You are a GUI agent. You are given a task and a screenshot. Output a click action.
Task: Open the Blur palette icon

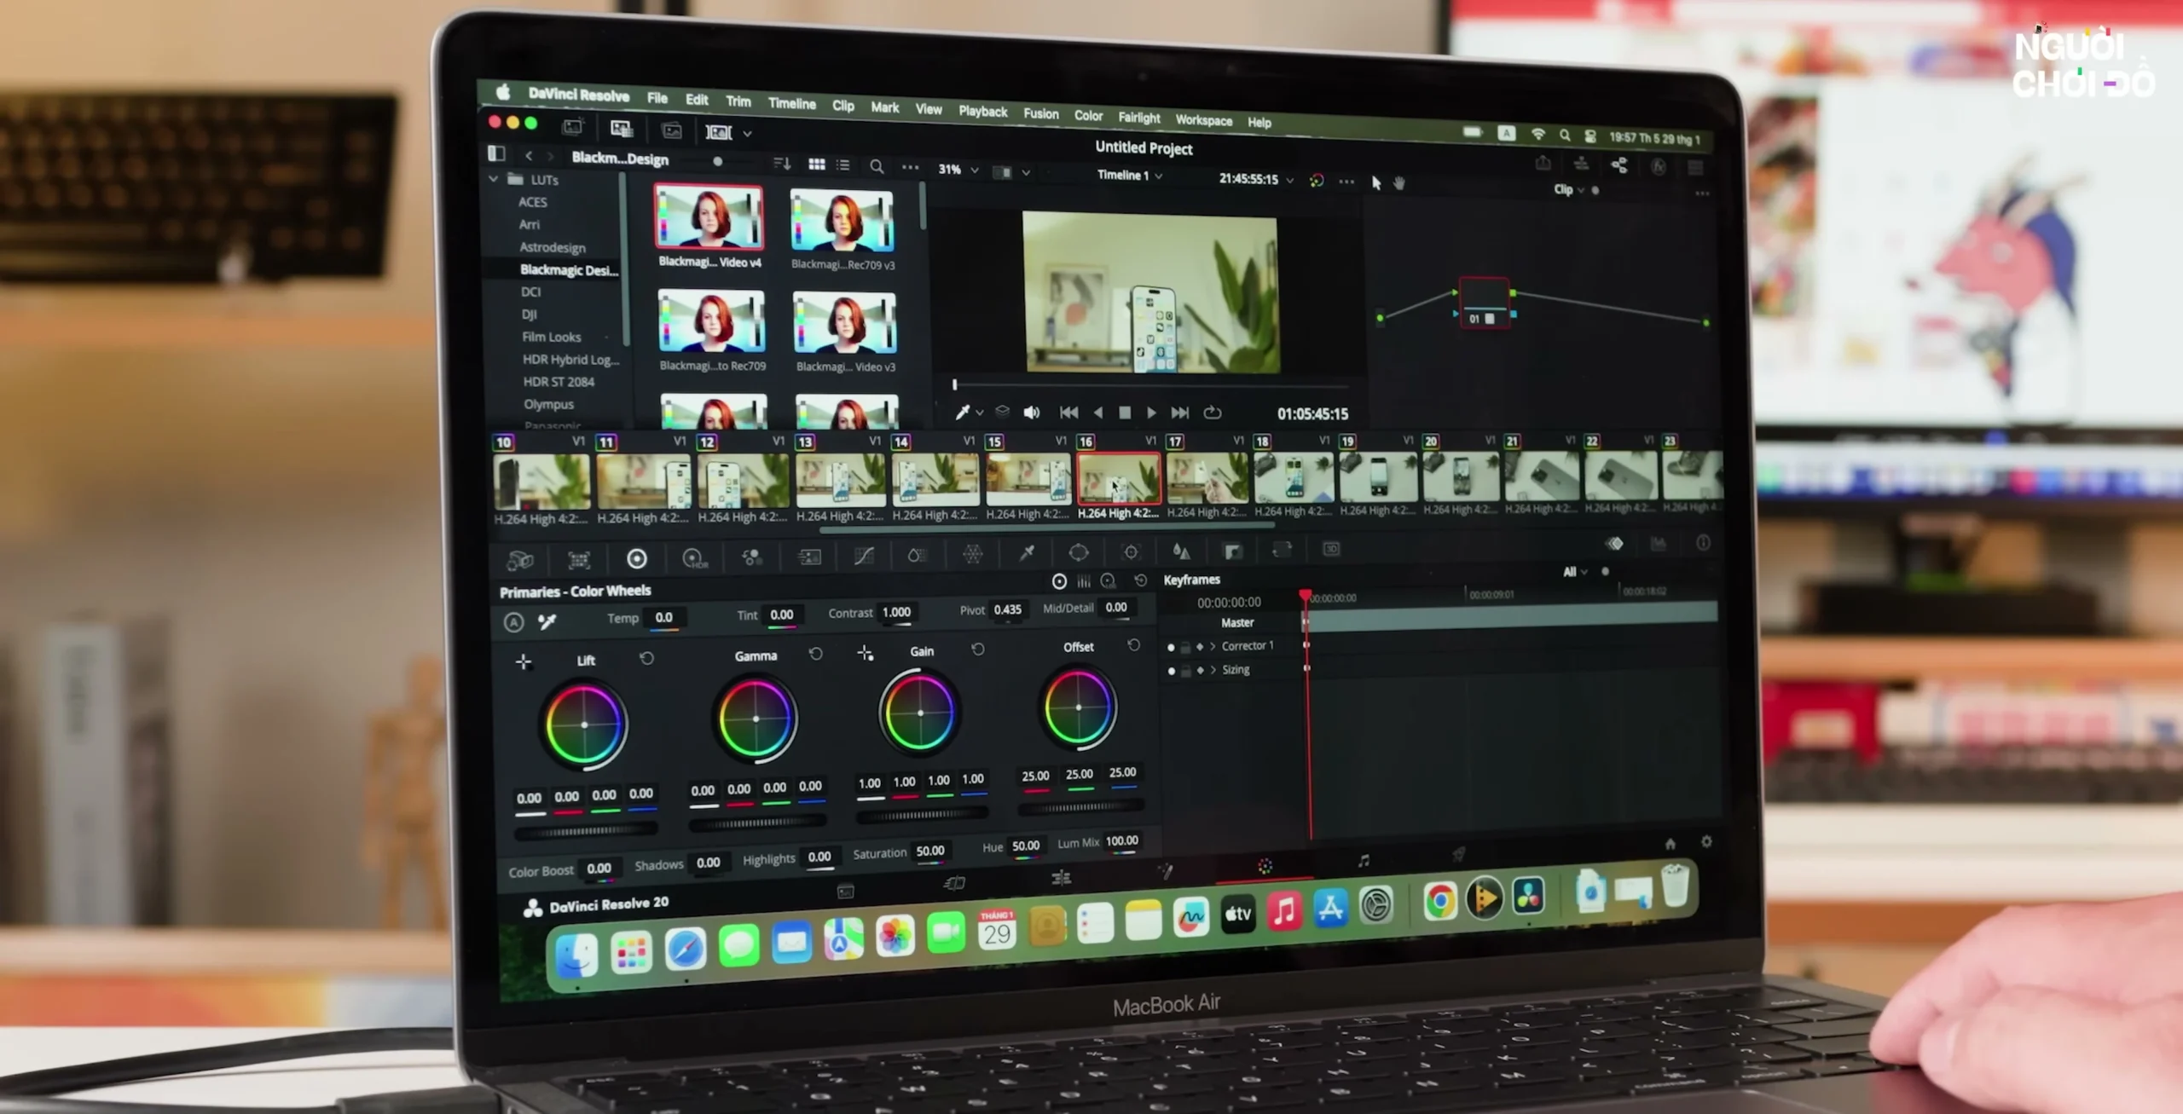pos(1180,551)
